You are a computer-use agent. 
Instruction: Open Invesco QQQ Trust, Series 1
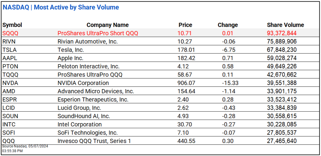(94, 141)
